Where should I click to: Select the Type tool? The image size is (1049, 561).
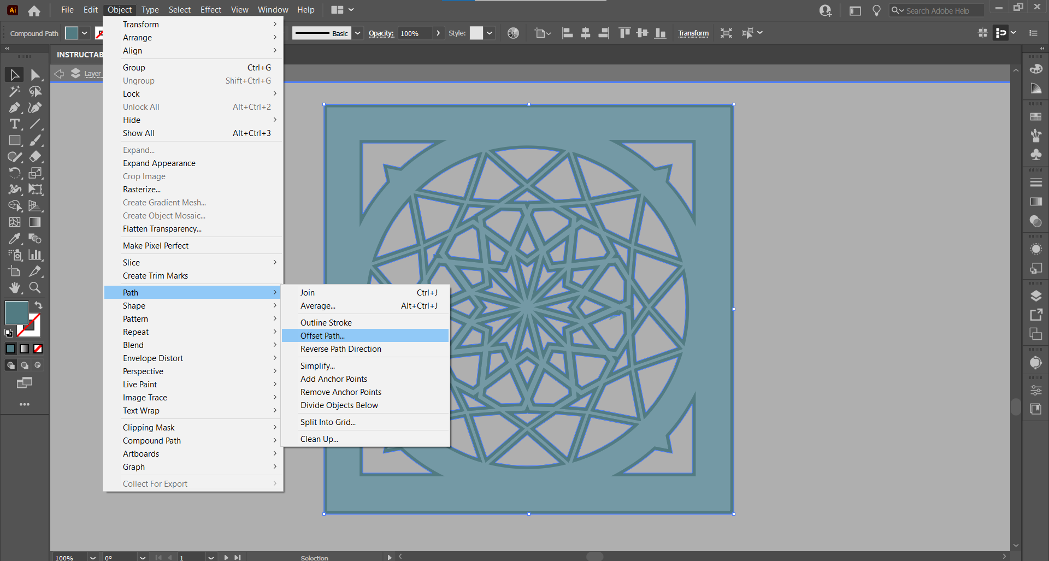coord(15,124)
